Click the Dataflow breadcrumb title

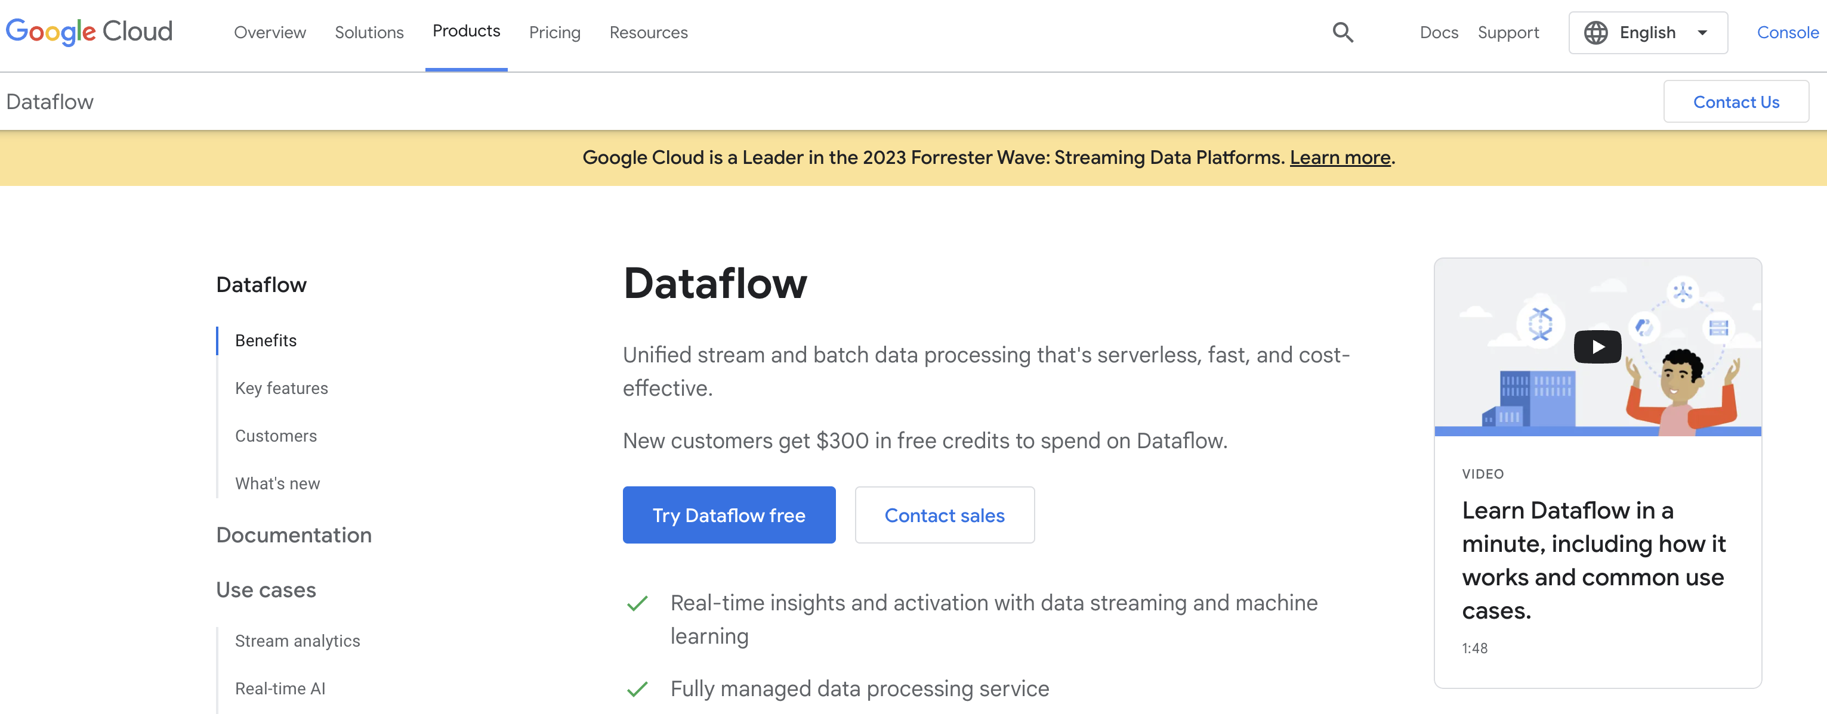click(x=50, y=102)
